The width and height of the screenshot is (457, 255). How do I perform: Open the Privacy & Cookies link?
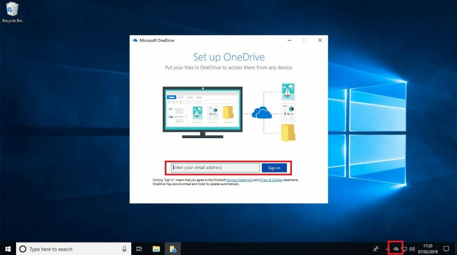[270, 180]
